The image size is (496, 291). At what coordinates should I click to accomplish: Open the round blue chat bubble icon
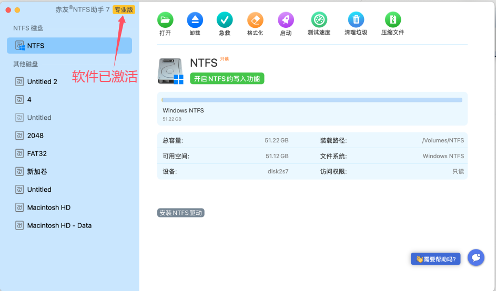[476, 257]
